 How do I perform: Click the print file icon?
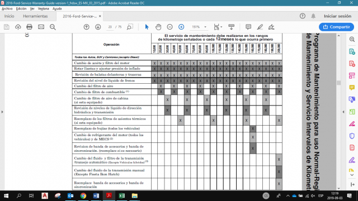29,27
